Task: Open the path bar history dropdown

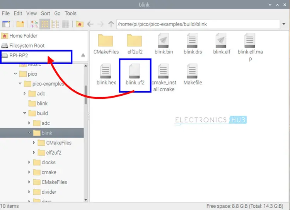Action: [283, 24]
